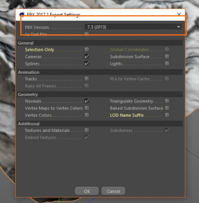Enable Subdivision Surface export
Viewport: 199px width, 203px height.
point(167,56)
